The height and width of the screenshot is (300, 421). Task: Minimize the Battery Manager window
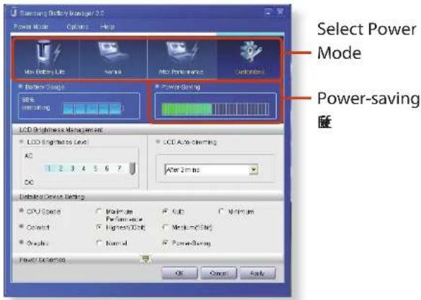pyautogui.click(x=268, y=12)
